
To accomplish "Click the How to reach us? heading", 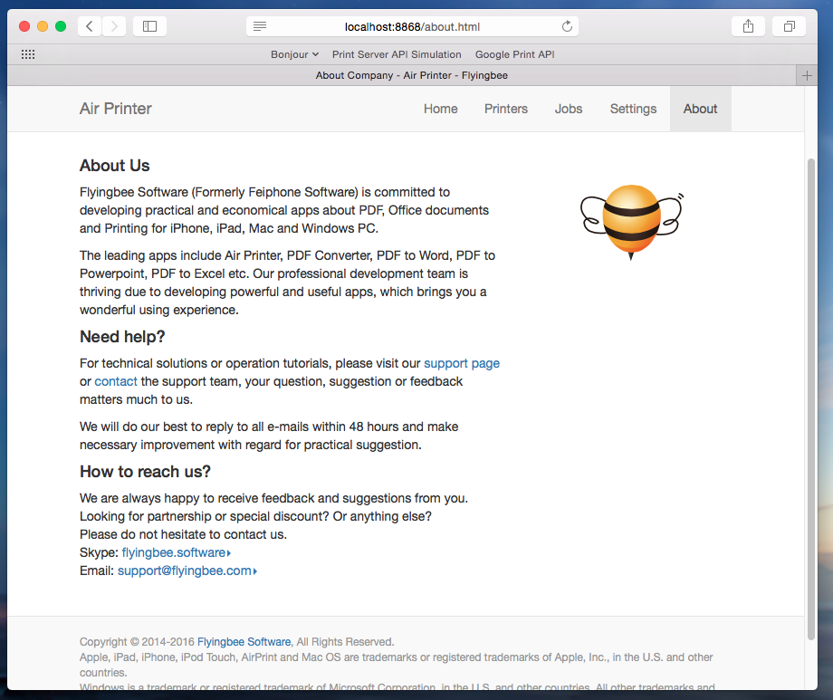I will [145, 472].
